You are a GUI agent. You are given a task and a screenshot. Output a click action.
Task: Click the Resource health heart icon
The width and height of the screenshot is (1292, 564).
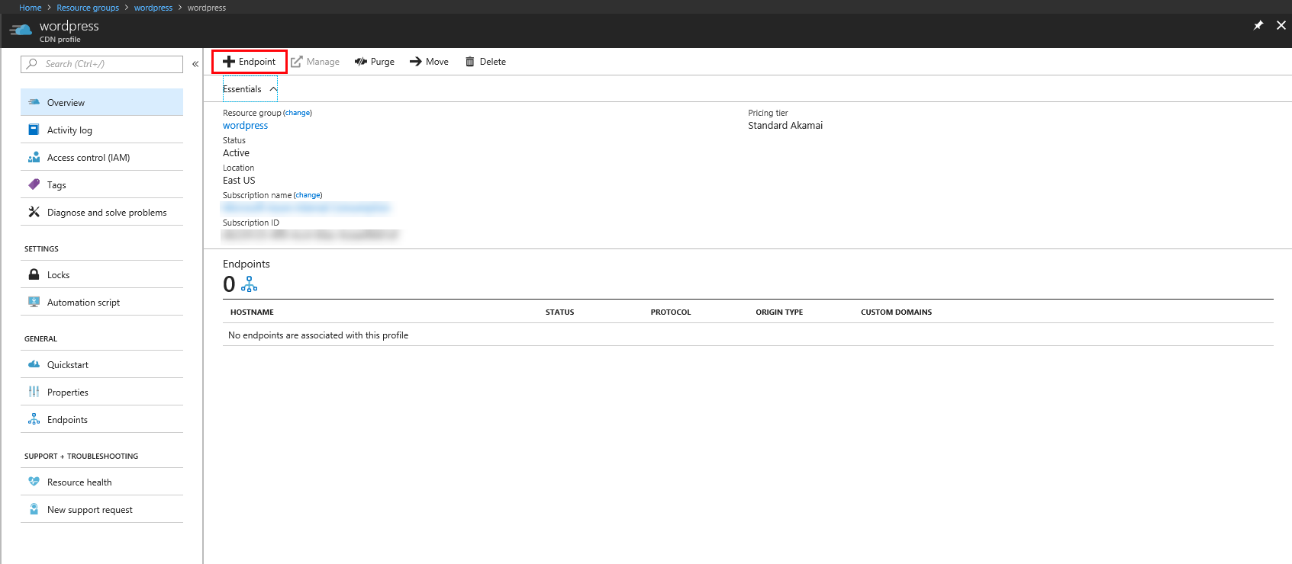(x=34, y=482)
